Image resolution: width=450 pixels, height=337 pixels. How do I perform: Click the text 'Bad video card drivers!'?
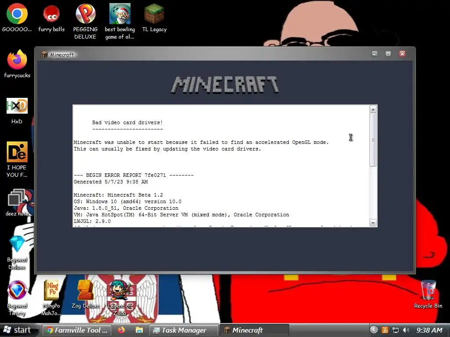coord(127,123)
